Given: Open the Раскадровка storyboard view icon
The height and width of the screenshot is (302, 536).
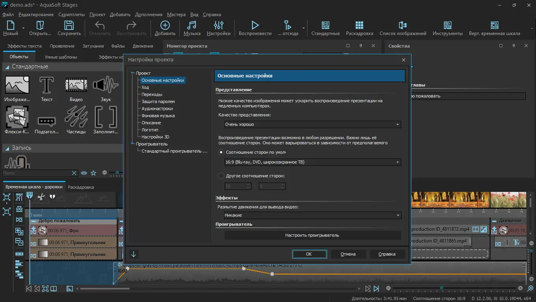Looking at the screenshot, I should pos(359,26).
